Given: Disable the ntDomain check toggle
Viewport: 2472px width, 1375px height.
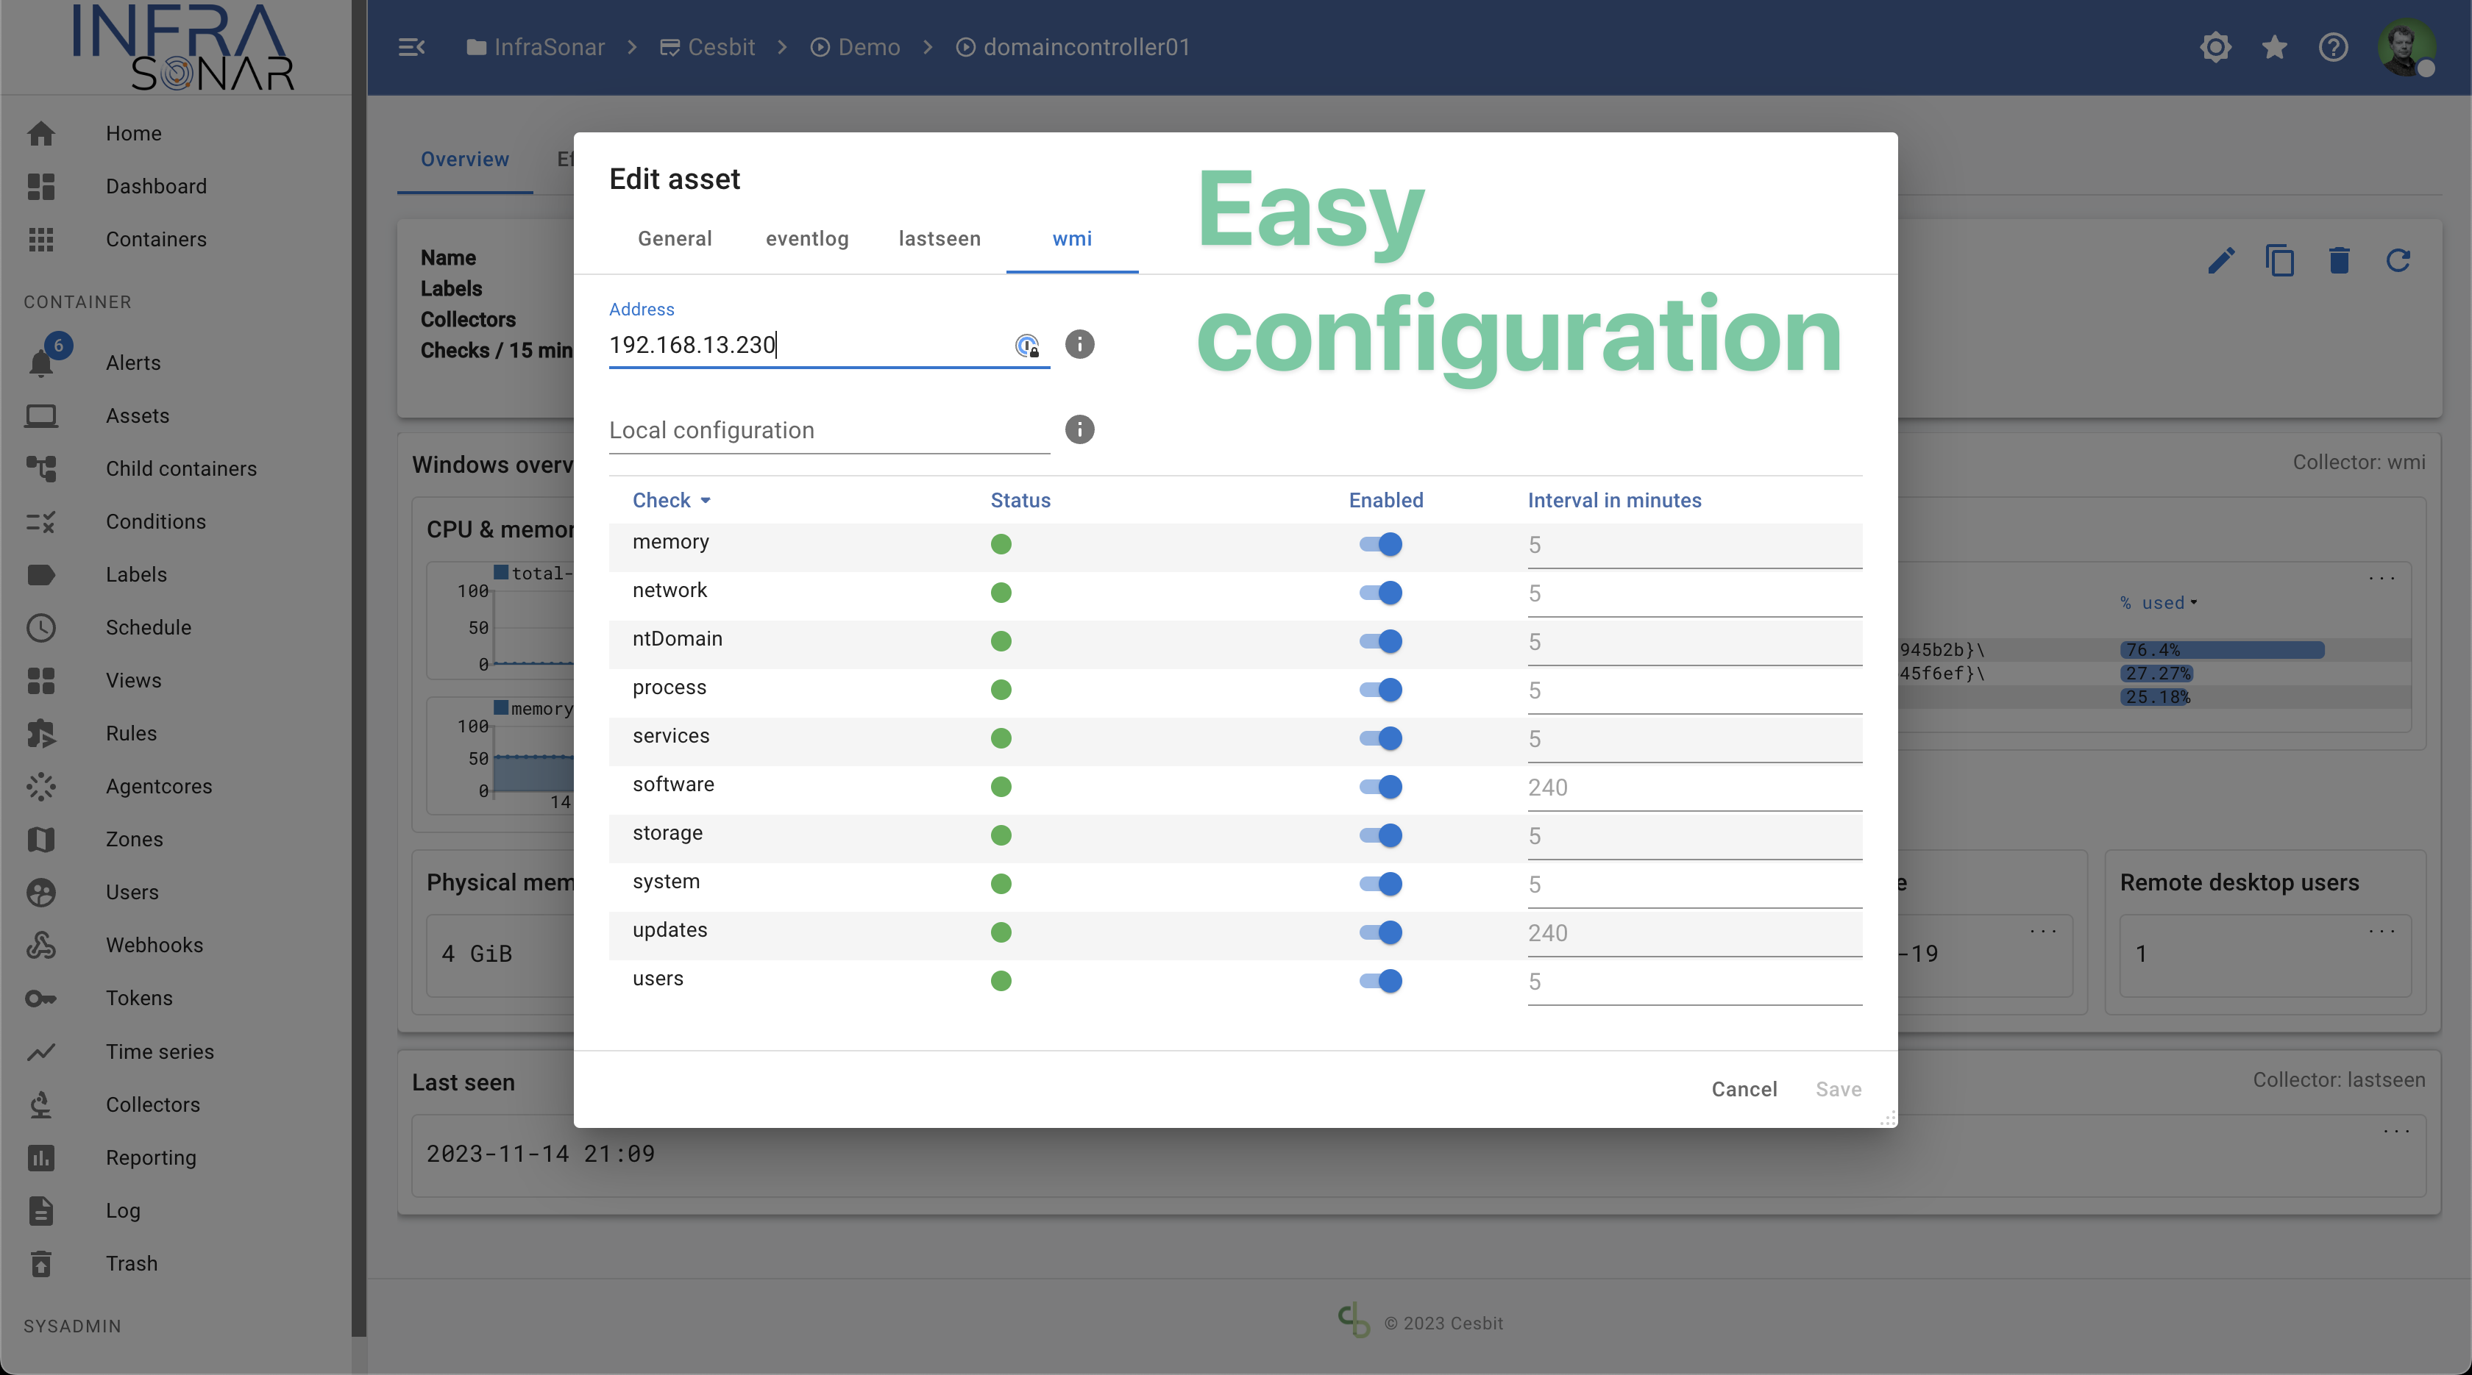Looking at the screenshot, I should tap(1381, 641).
